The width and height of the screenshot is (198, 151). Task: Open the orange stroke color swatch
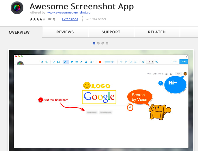(x=100, y=62)
